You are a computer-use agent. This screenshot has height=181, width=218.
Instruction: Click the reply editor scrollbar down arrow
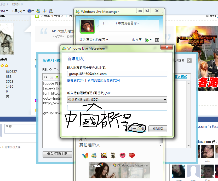[188, 146]
